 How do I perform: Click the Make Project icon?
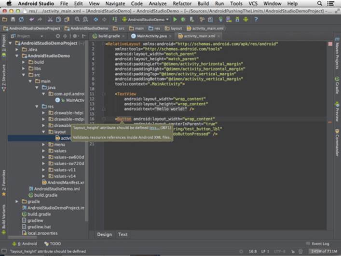pyautogui.click(x=115, y=20)
